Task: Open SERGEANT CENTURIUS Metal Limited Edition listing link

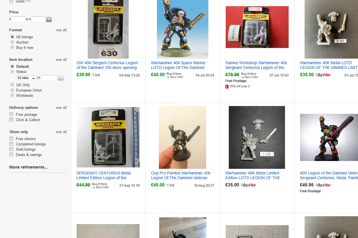Action: click(103, 176)
